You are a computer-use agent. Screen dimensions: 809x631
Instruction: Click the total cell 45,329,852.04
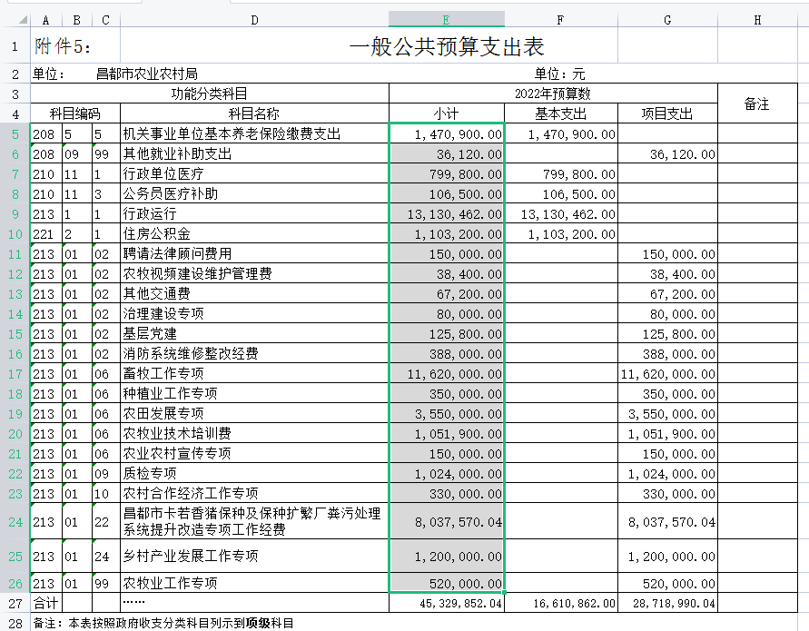point(446,603)
